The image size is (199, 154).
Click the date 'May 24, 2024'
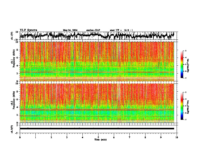pyautogui.click(x=70, y=30)
